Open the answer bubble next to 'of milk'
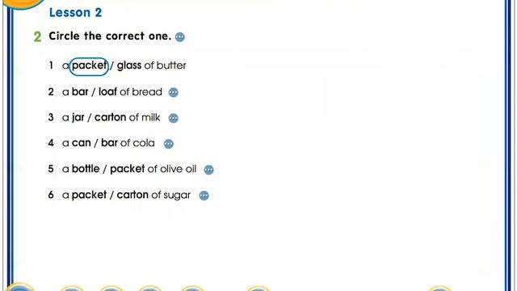517x291 pixels. point(174,118)
